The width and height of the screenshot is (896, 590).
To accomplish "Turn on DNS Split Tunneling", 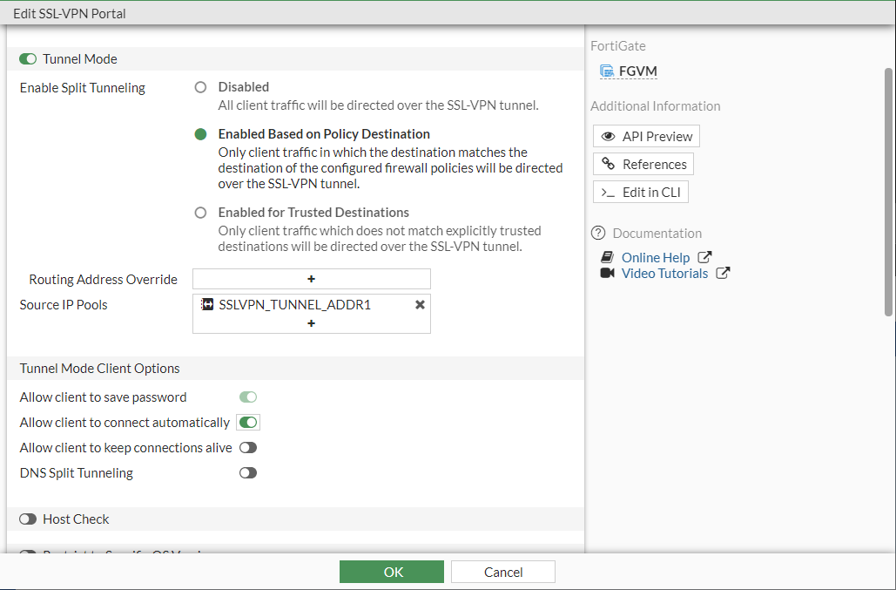I will (247, 472).
